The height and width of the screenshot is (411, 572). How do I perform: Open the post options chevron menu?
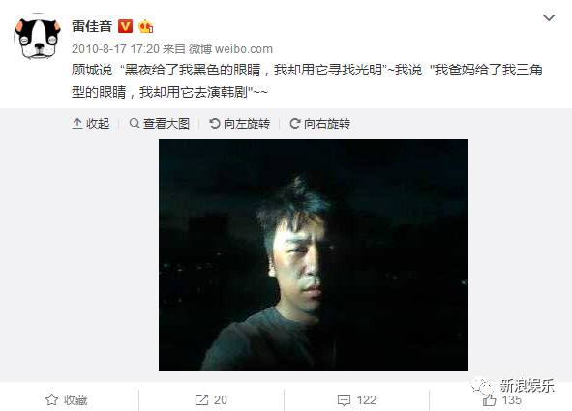pos(549,17)
